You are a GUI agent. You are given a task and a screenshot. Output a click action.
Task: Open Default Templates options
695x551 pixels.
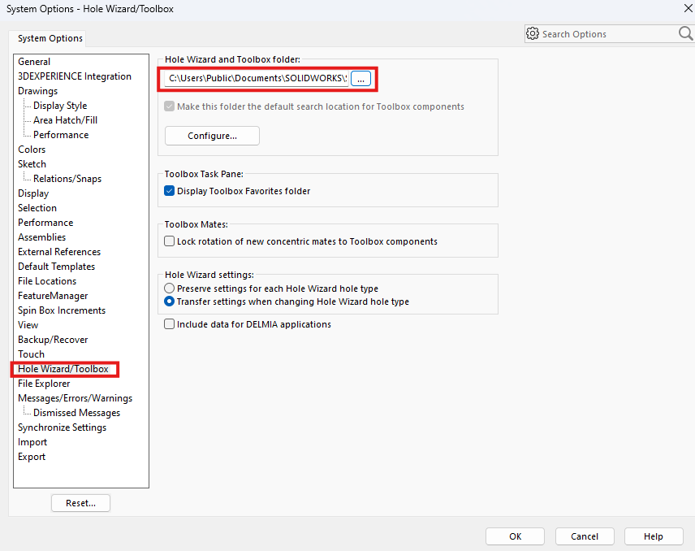(x=56, y=267)
